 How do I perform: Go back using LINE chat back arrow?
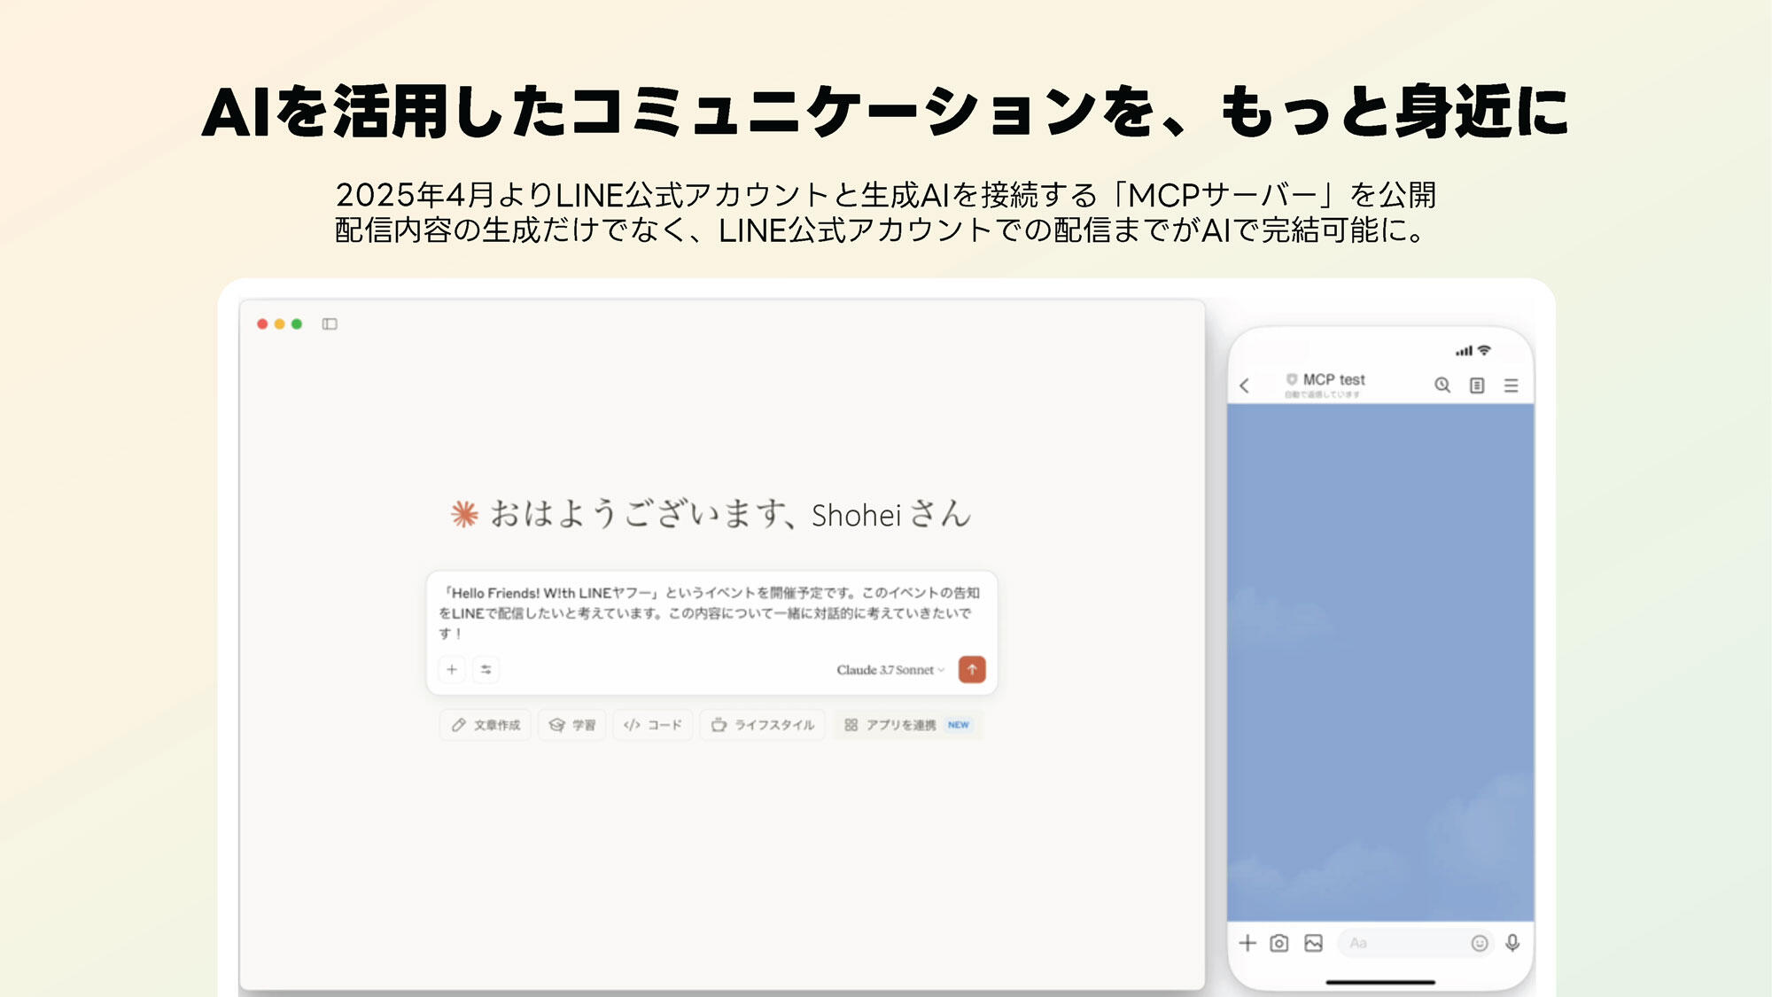(1245, 386)
